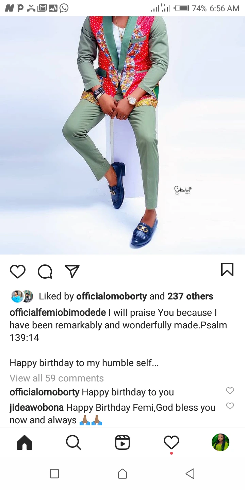Open officialfemiobimodede's profile from the caption

58,312
